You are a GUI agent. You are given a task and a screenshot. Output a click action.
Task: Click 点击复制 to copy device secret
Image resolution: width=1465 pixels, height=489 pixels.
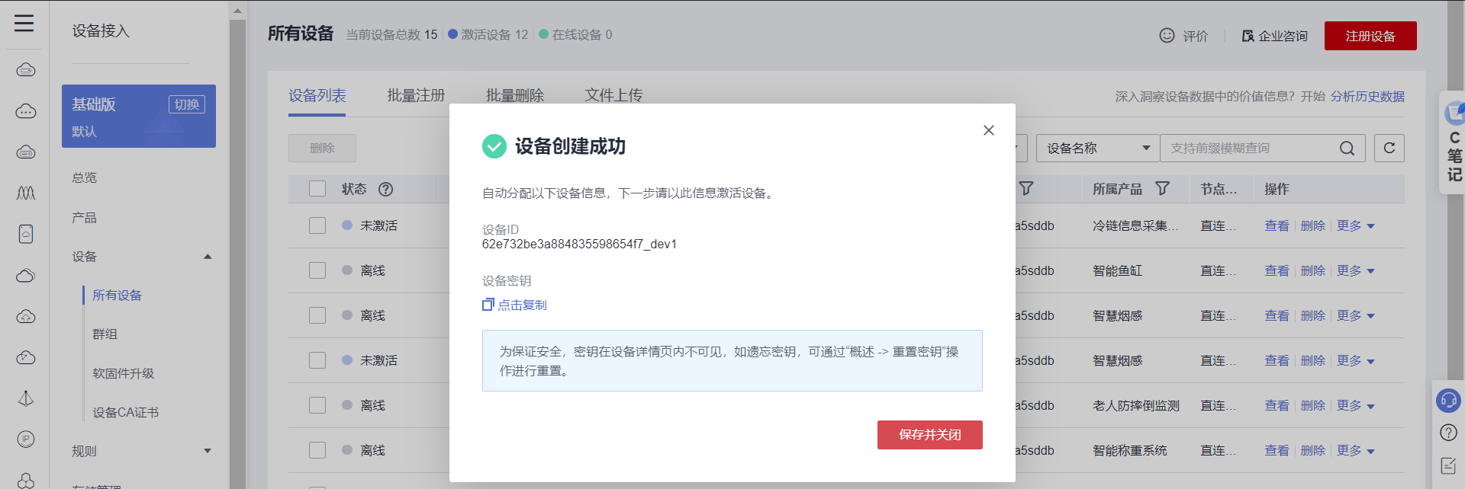pos(522,305)
